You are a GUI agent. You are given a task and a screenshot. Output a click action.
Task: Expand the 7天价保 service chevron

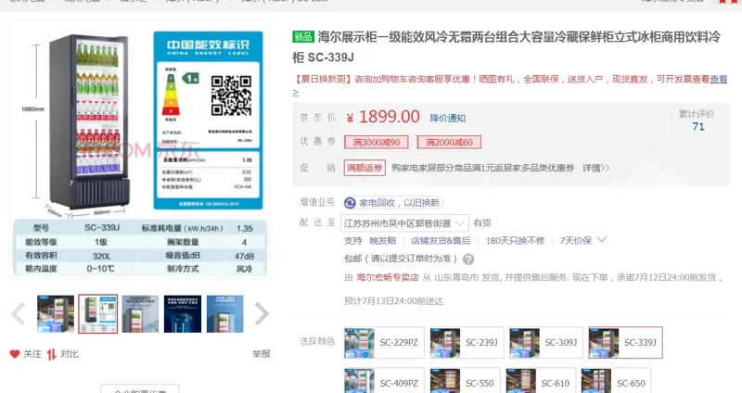(x=601, y=240)
